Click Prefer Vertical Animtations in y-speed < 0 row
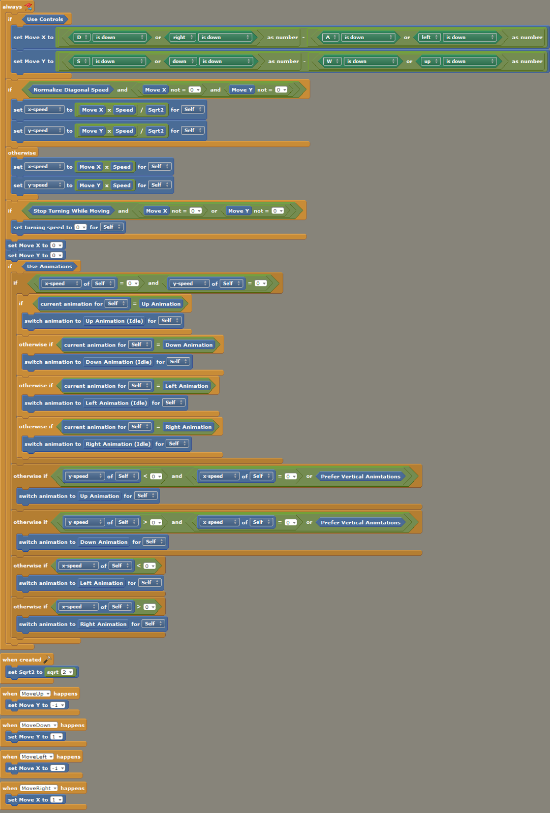 (360, 476)
